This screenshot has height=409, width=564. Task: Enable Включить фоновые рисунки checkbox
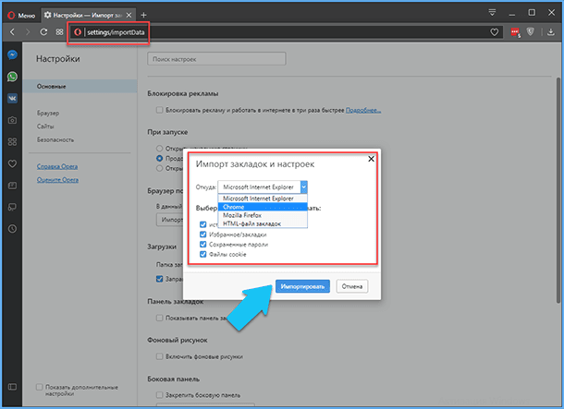click(x=159, y=356)
